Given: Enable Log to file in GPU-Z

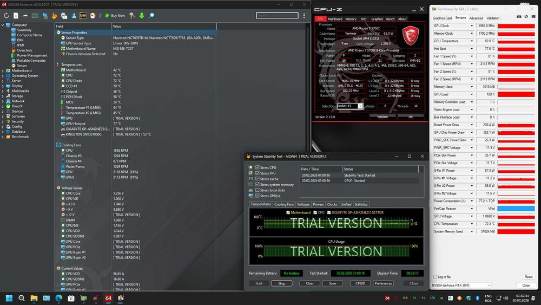Looking at the screenshot, I should (x=435, y=277).
